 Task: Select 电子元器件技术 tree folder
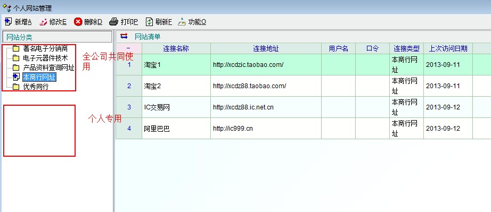pos(45,58)
